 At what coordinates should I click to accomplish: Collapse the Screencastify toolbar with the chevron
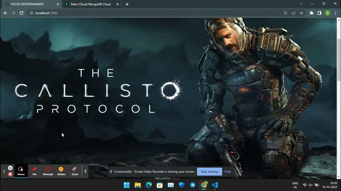pyautogui.click(x=85, y=171)
